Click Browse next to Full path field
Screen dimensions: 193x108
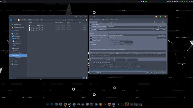[x=157, y=30]
